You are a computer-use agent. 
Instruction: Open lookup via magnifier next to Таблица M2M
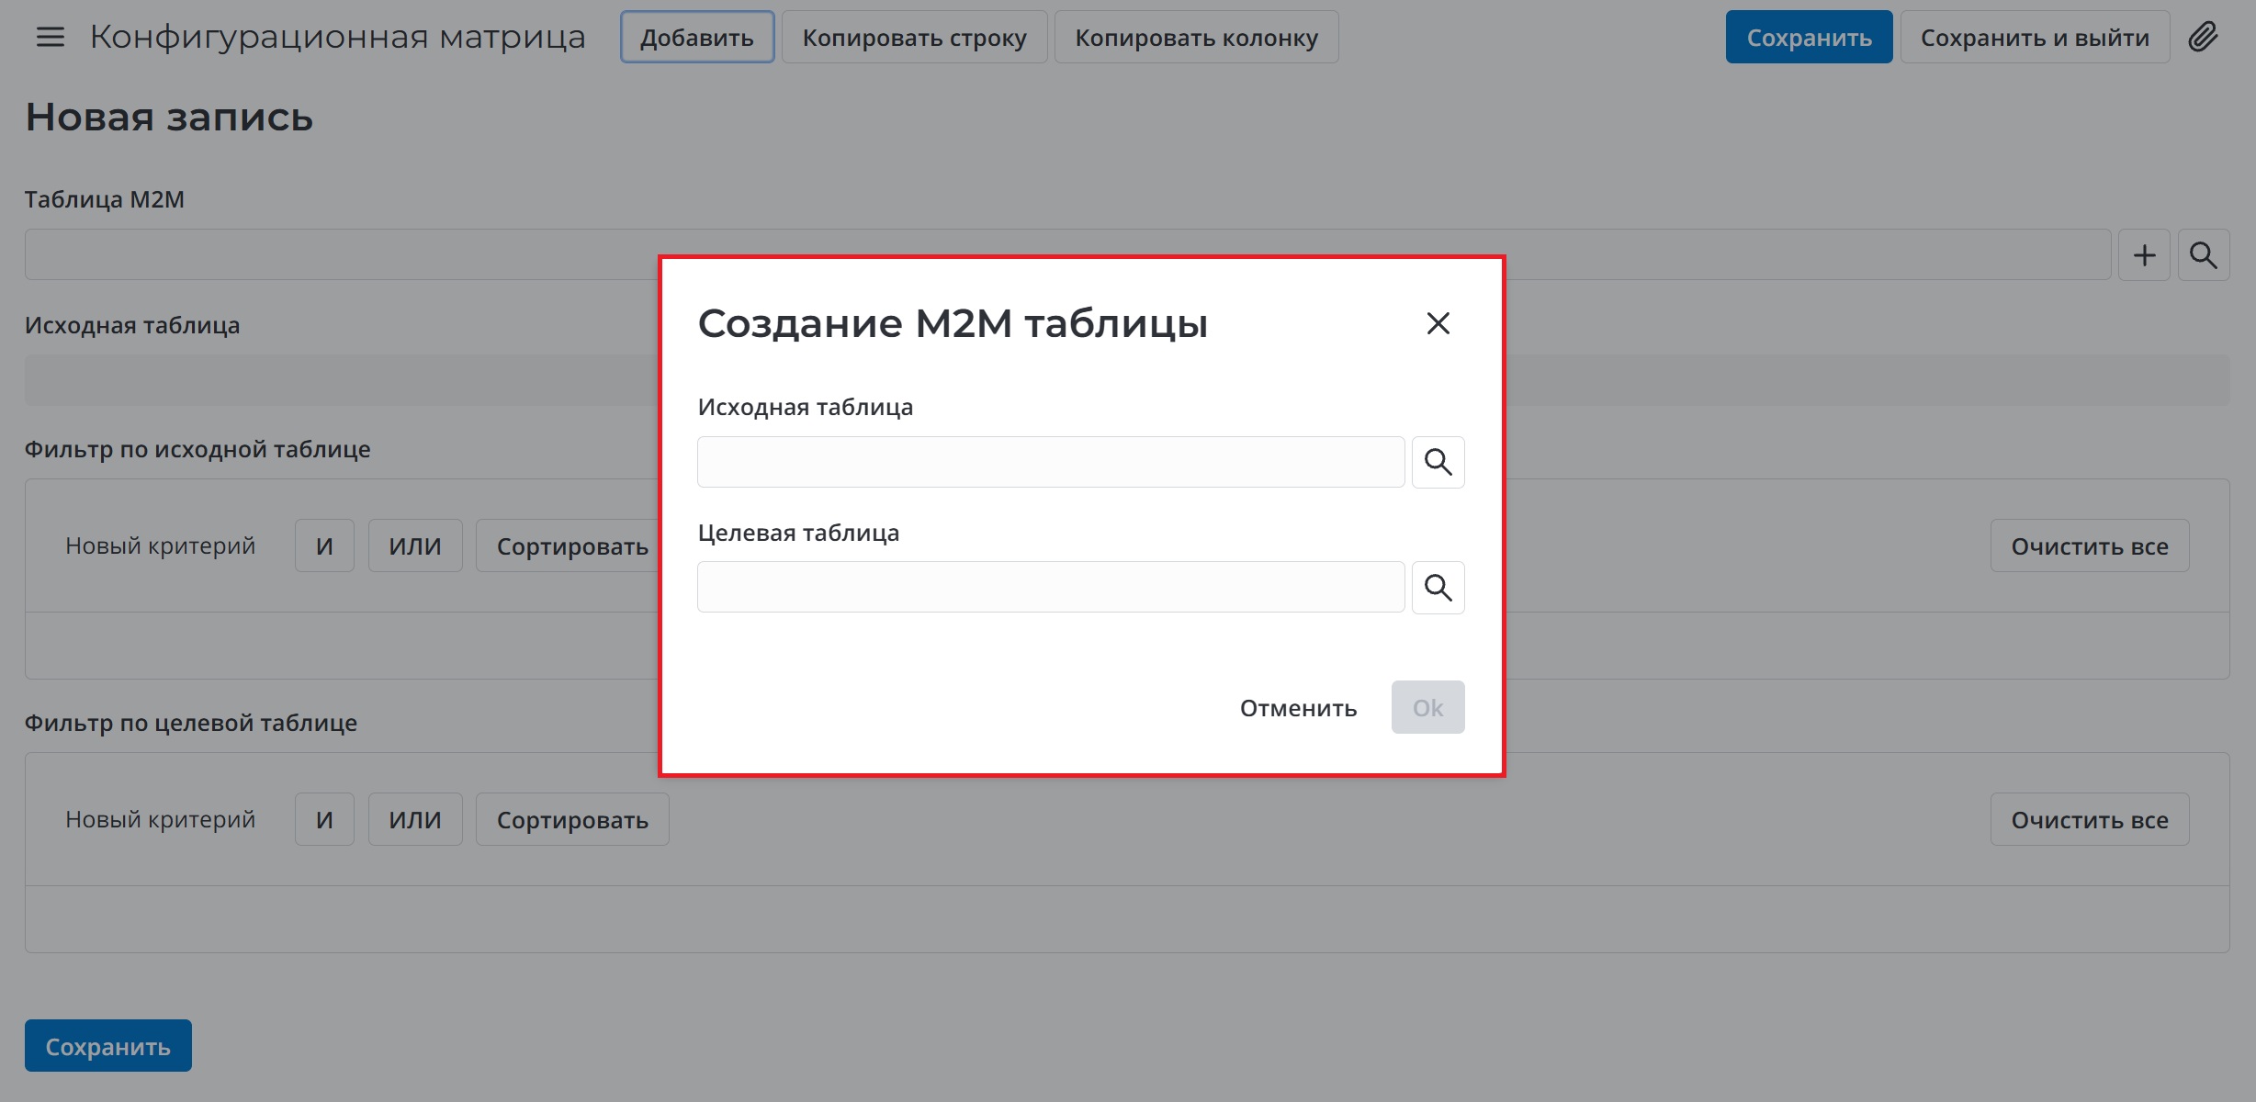tap(2203, 254)
